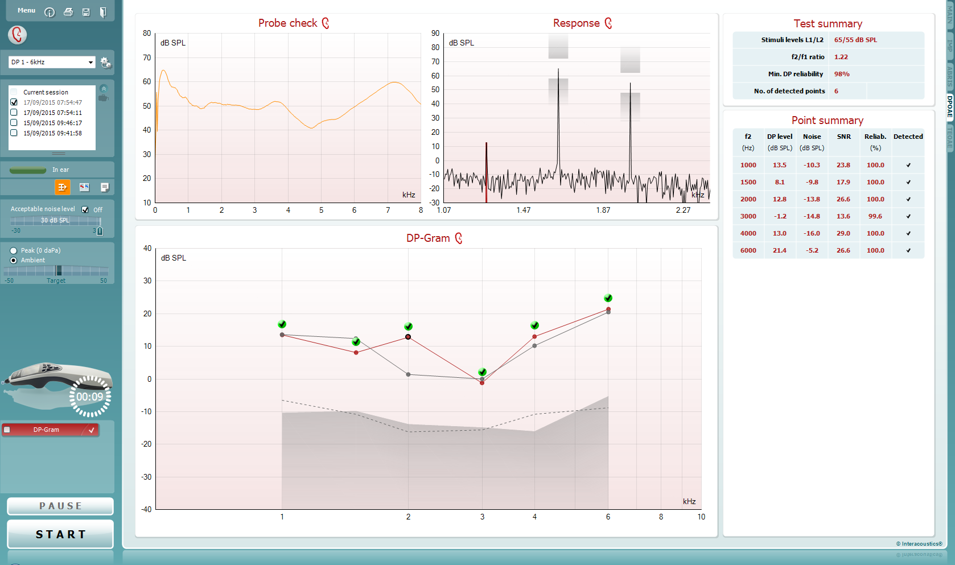Select the DP-Gram test row button

[x=50, y=430]
